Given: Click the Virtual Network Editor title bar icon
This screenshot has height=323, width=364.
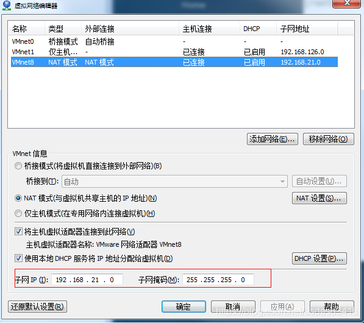Looking at the screenshot, I should tap(7, 5).
